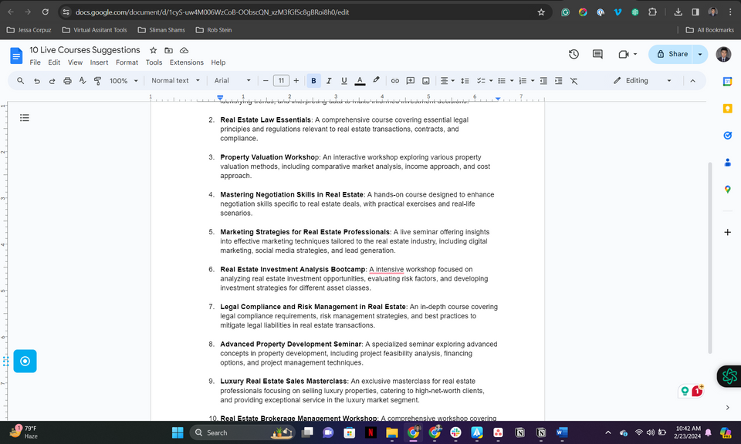Open the Normal text style dropdown

175,81
